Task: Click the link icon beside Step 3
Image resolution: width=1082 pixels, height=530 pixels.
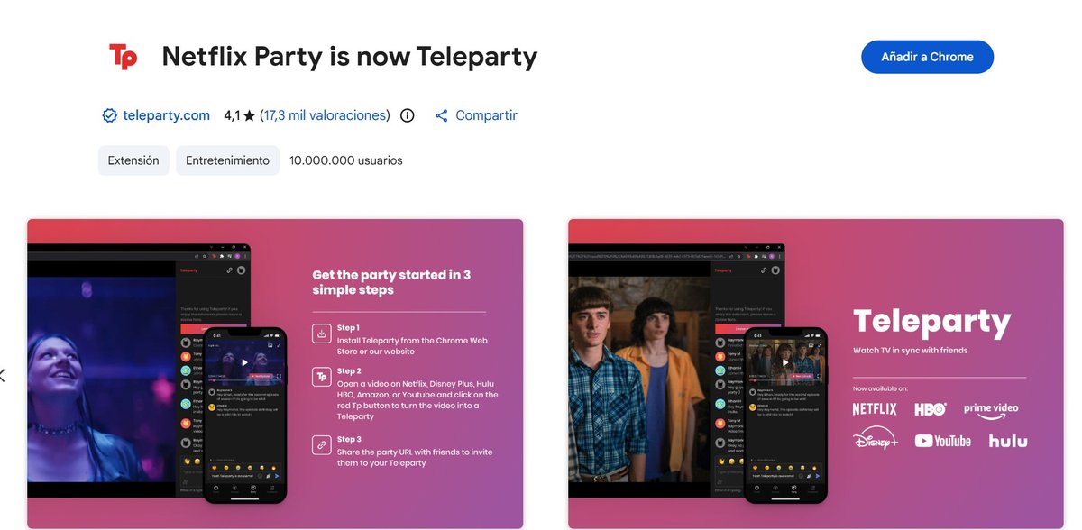Action: pyautogui.click(x=321, y=444)
